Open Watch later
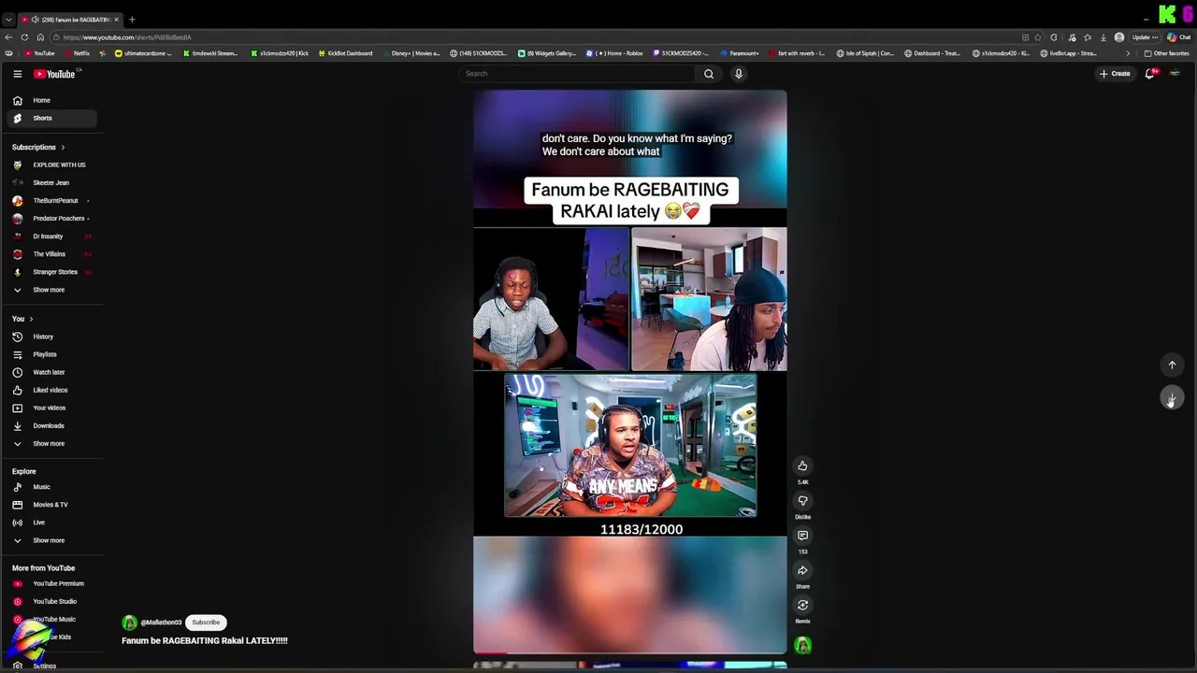Screen dimensions: 1197x673 pyautogui.click(x=49, y=372)
